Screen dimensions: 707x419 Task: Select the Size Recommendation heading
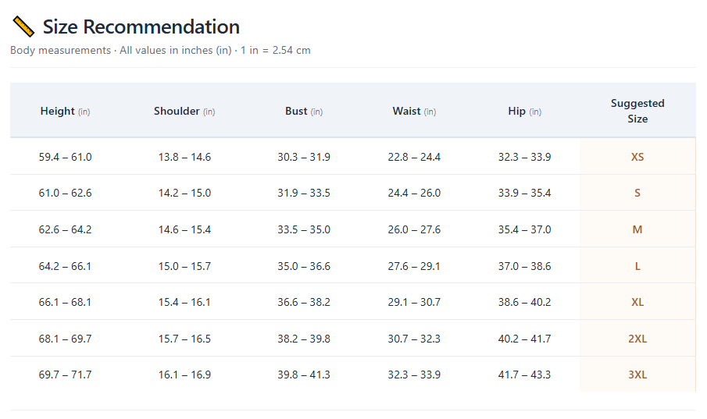pyautogui.click(x=141, y=27)
